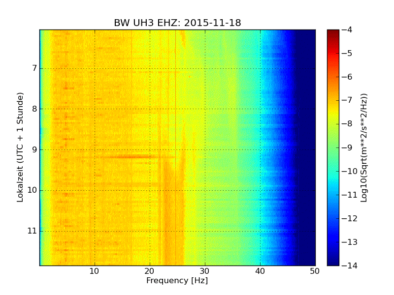The image size is (394, 295).
Task: Click the colorbar tick label '−7'
Action: 347,100
